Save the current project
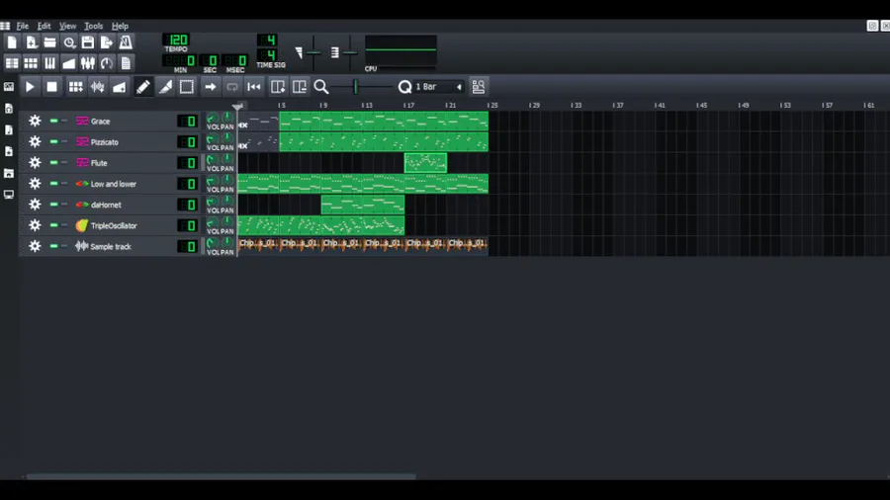Viewport: 890px width, 500px height. (x=88, y=42)
